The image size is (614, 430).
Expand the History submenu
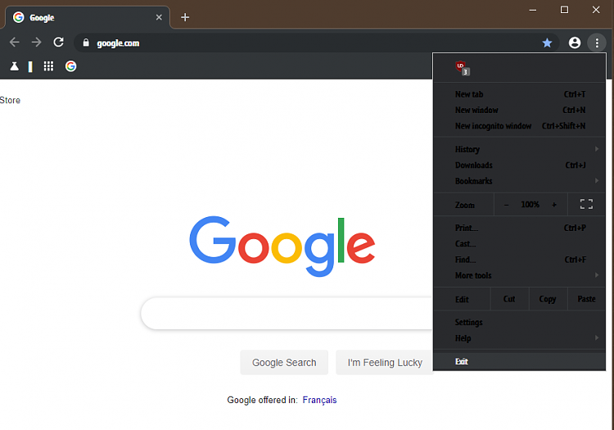520,149
